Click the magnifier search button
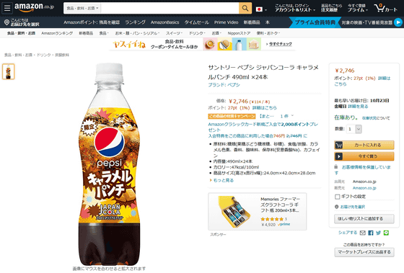 pos(245,8)
